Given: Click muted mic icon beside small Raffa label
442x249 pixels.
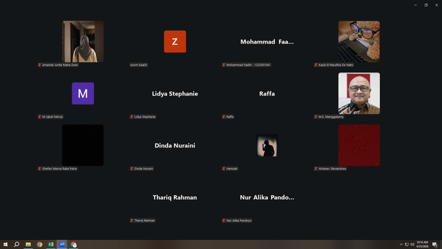Looking at the screenshot, I should coord(224,117).
